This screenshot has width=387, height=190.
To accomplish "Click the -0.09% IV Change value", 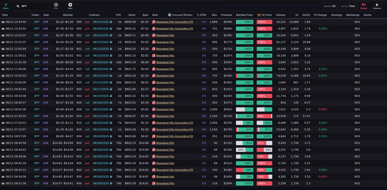I will pos(322,109).
